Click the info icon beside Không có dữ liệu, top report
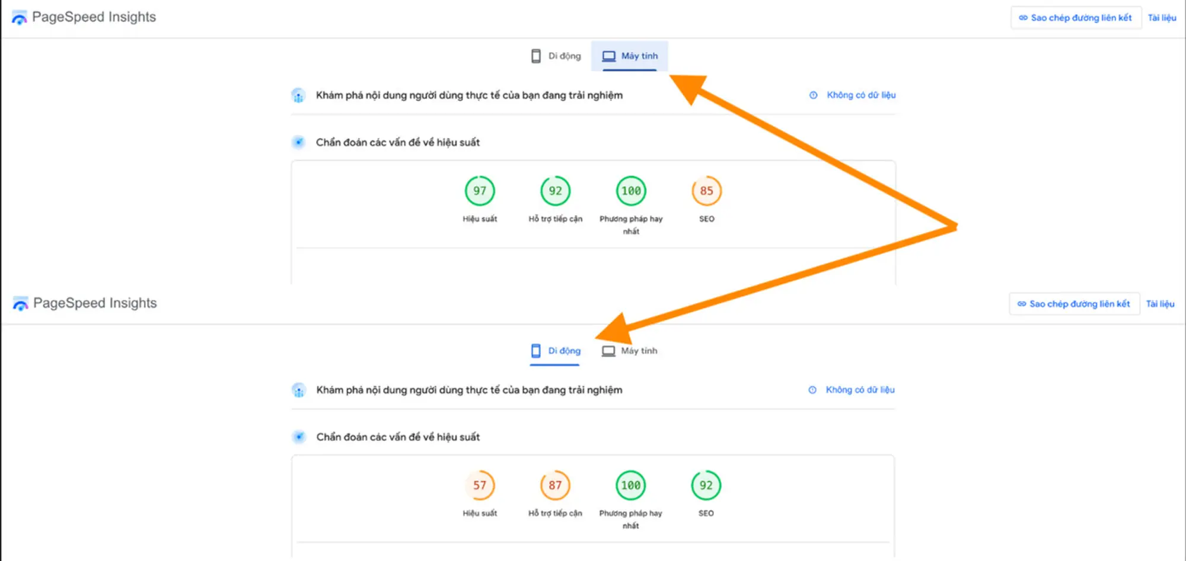Viewport: 1186px width, 561px height. [814, 95]
